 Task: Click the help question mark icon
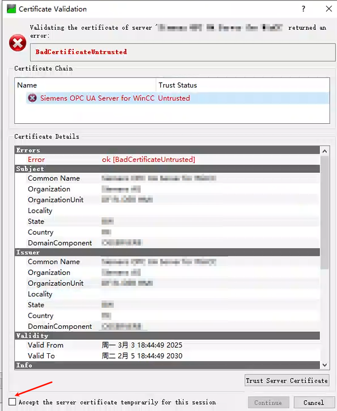(x=303, y=9)
